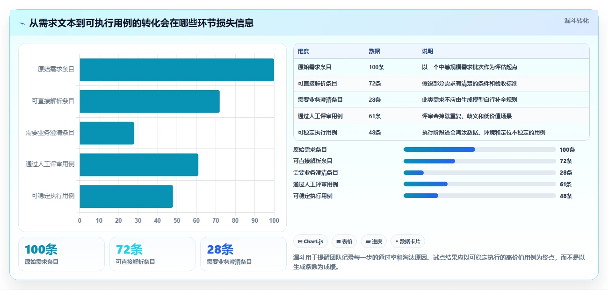Click the heading 从需求文本到可执行用例的转化

point(141,23)
